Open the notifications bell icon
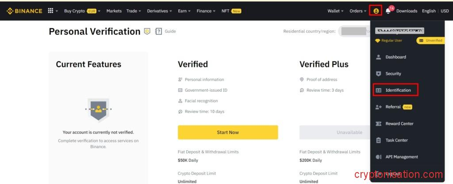This screenshot has height=184, width=453. pyautogui.click(x=388, y=11)
